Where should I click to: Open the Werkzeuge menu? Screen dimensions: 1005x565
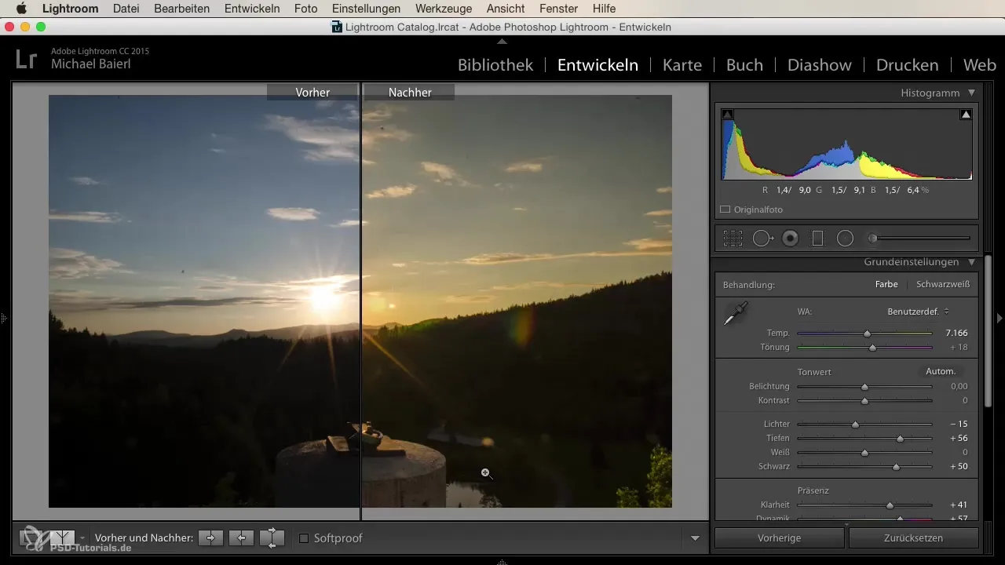444,9
